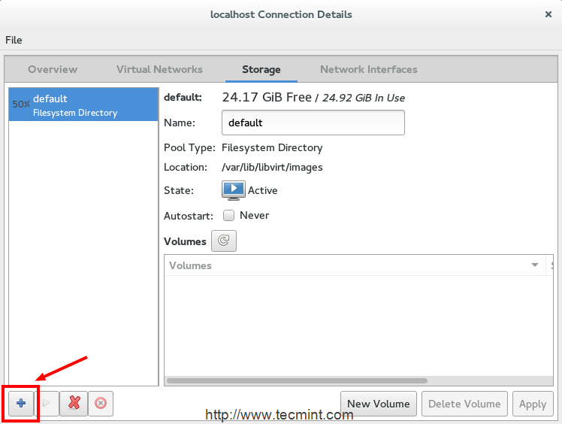Click the /var/lib/libvirt/images location text
The image size is (562, 424).
click(272, 167)
